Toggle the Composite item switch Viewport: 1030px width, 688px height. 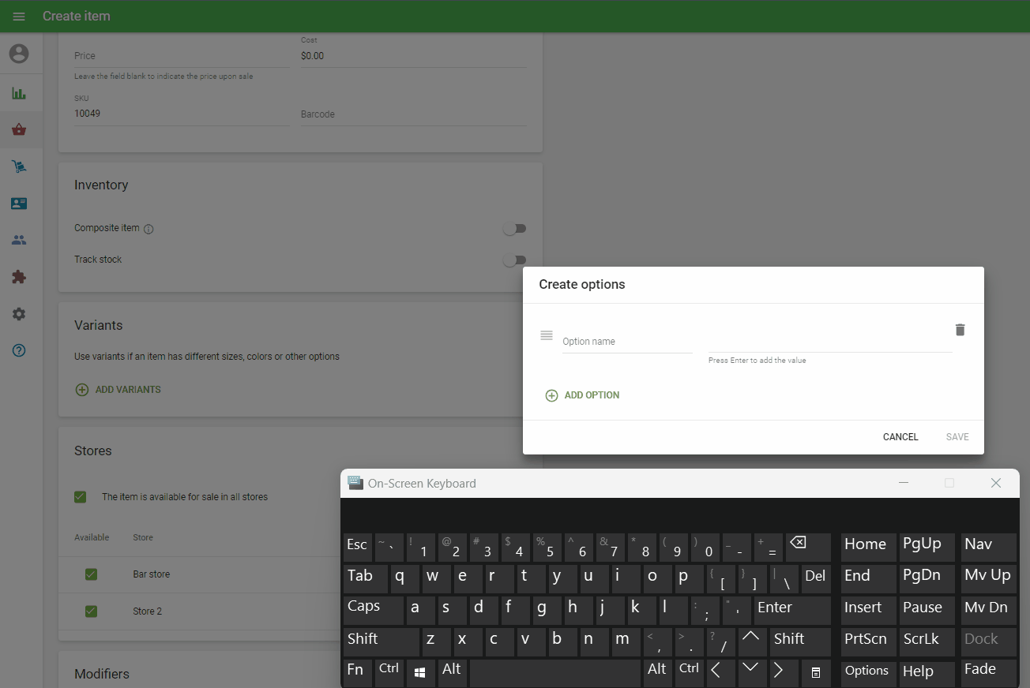pos(514,229)
